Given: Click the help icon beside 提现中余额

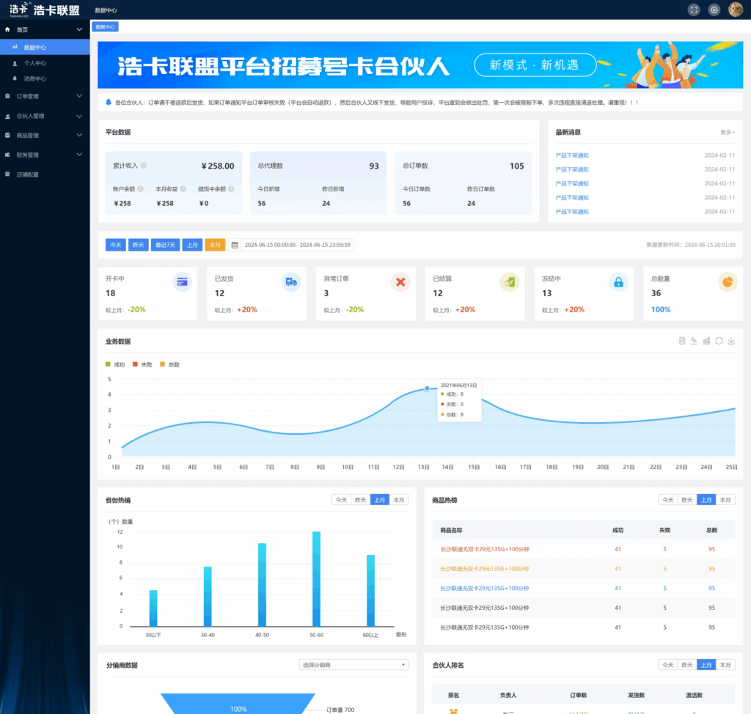Looking at the screenshot, I should tap(231, 189).
